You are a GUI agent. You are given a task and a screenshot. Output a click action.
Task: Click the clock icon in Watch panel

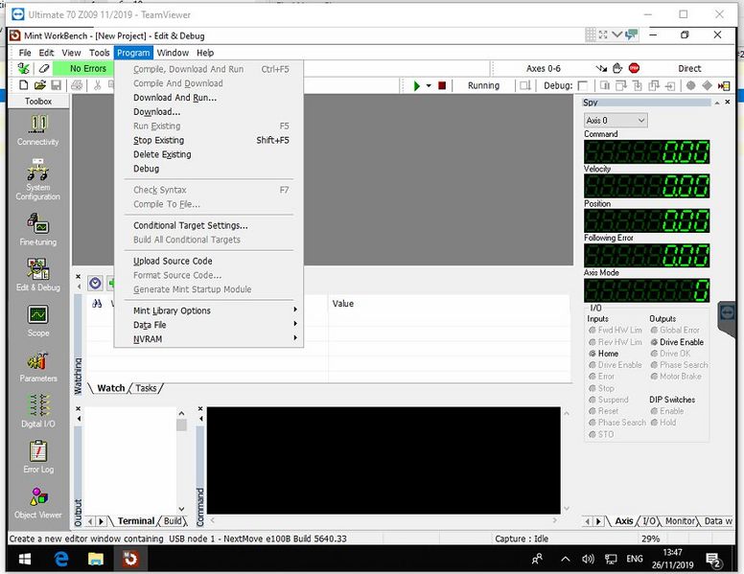point(95,284)
